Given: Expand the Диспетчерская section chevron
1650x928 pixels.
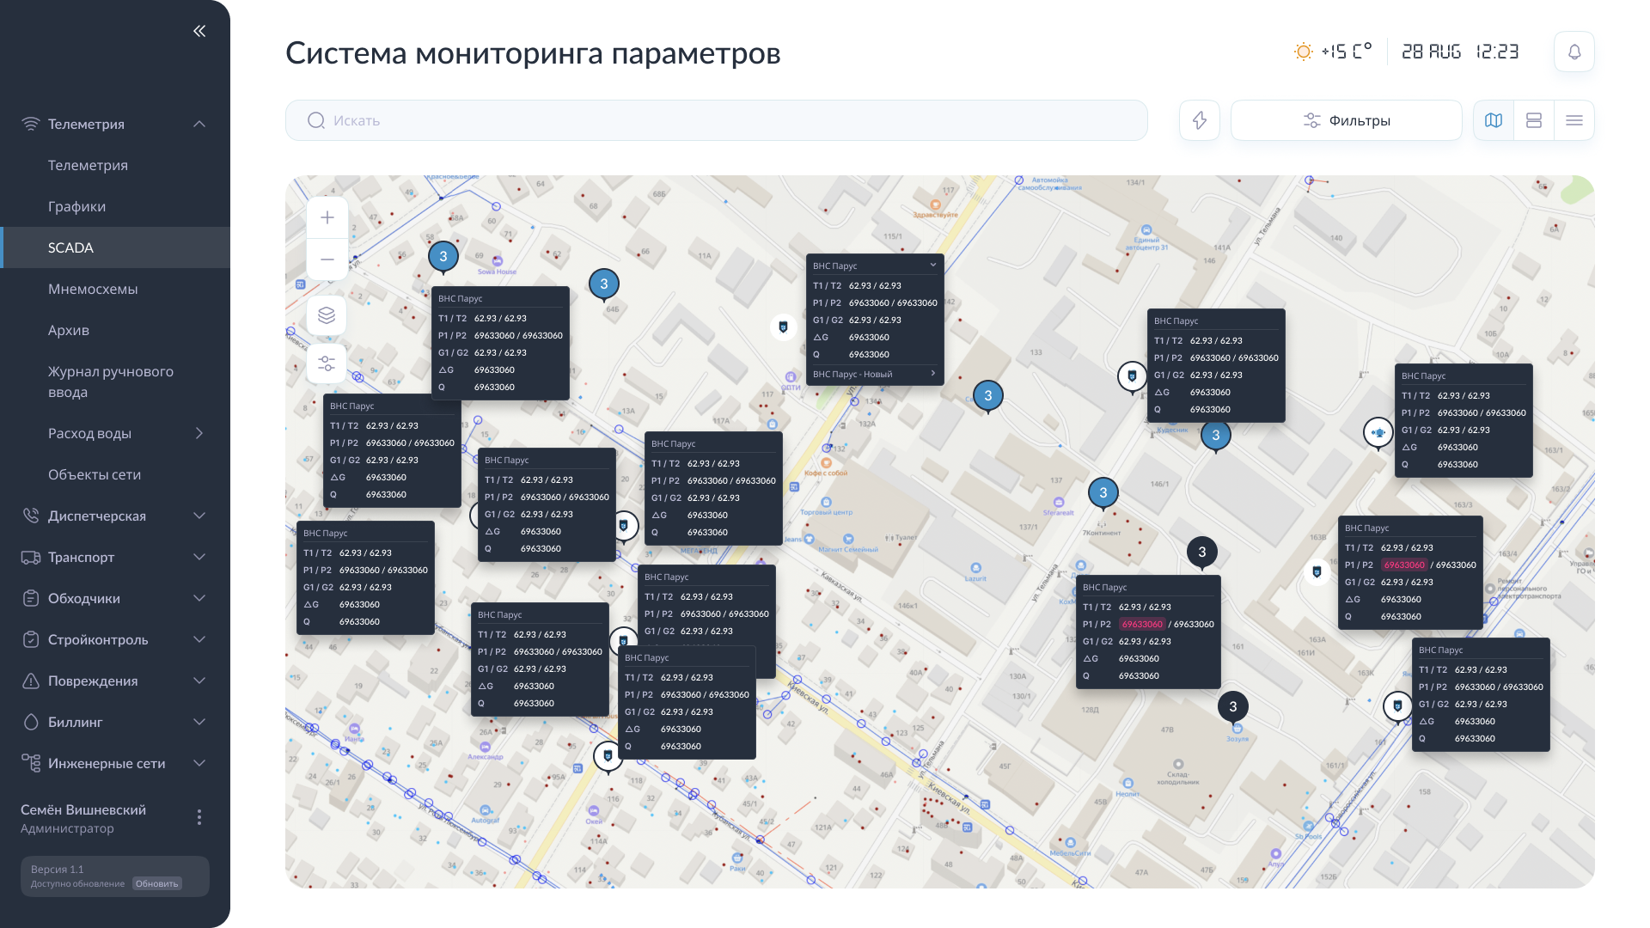Looking at the screenshot, I should coord(199,516).
